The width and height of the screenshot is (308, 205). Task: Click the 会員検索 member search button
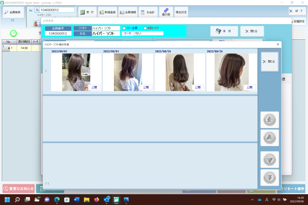point(13,12)
